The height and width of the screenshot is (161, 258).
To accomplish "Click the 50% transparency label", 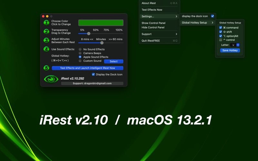I will click(x=95, y=30).
